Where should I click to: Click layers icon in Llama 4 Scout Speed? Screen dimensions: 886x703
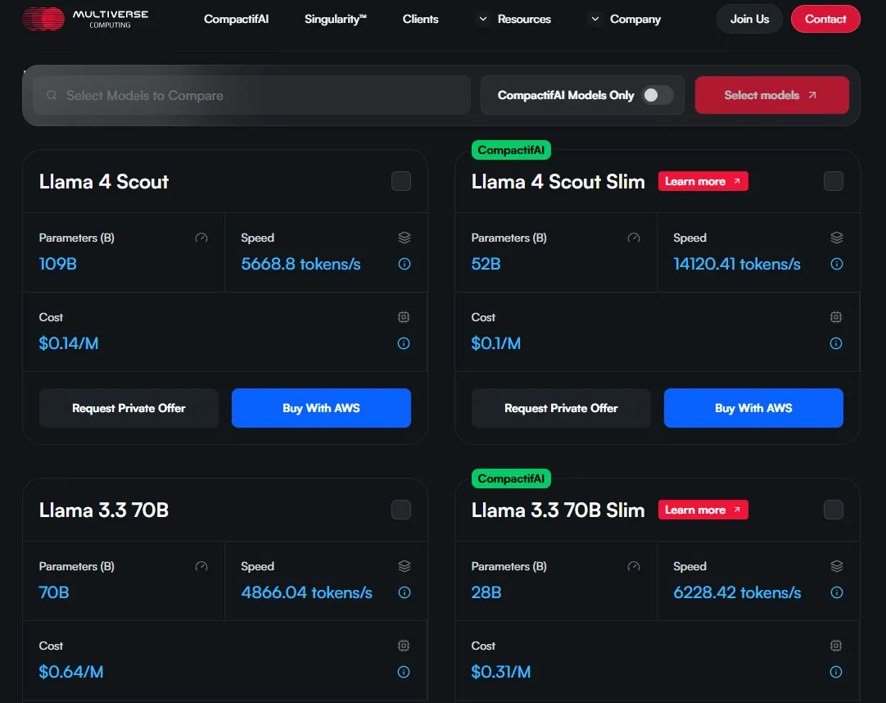[404, 238]
